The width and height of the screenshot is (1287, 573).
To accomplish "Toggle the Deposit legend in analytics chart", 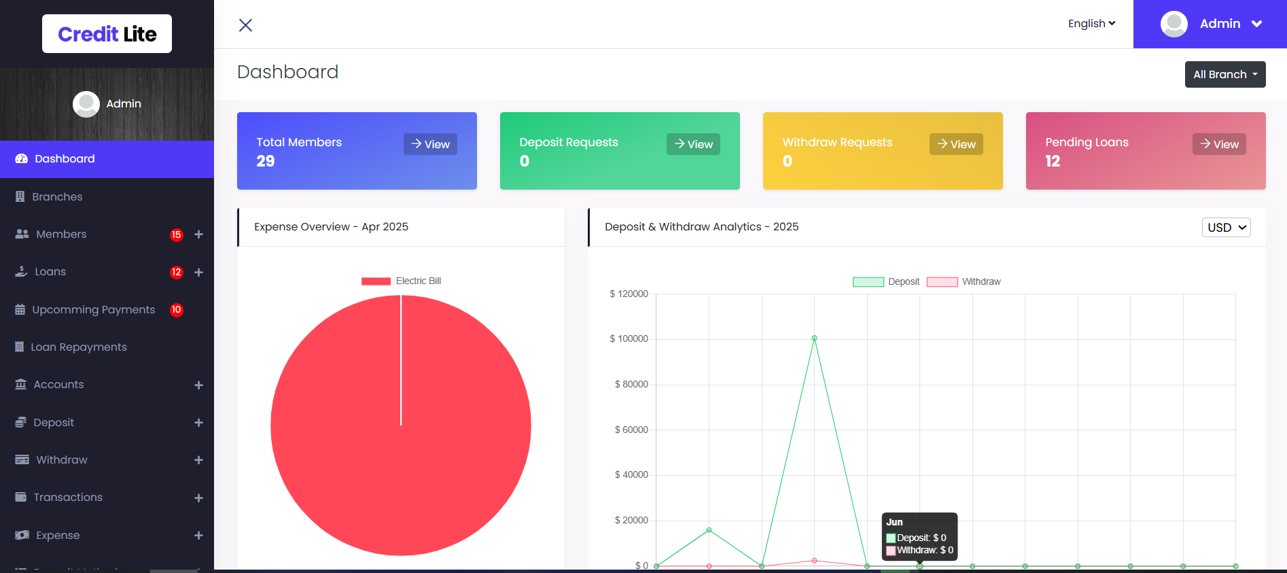I will [x=885, y=281].
